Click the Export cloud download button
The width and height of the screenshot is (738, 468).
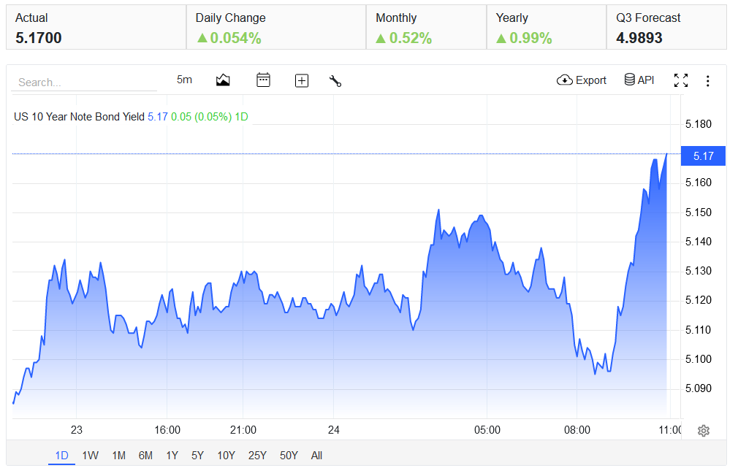582,80
